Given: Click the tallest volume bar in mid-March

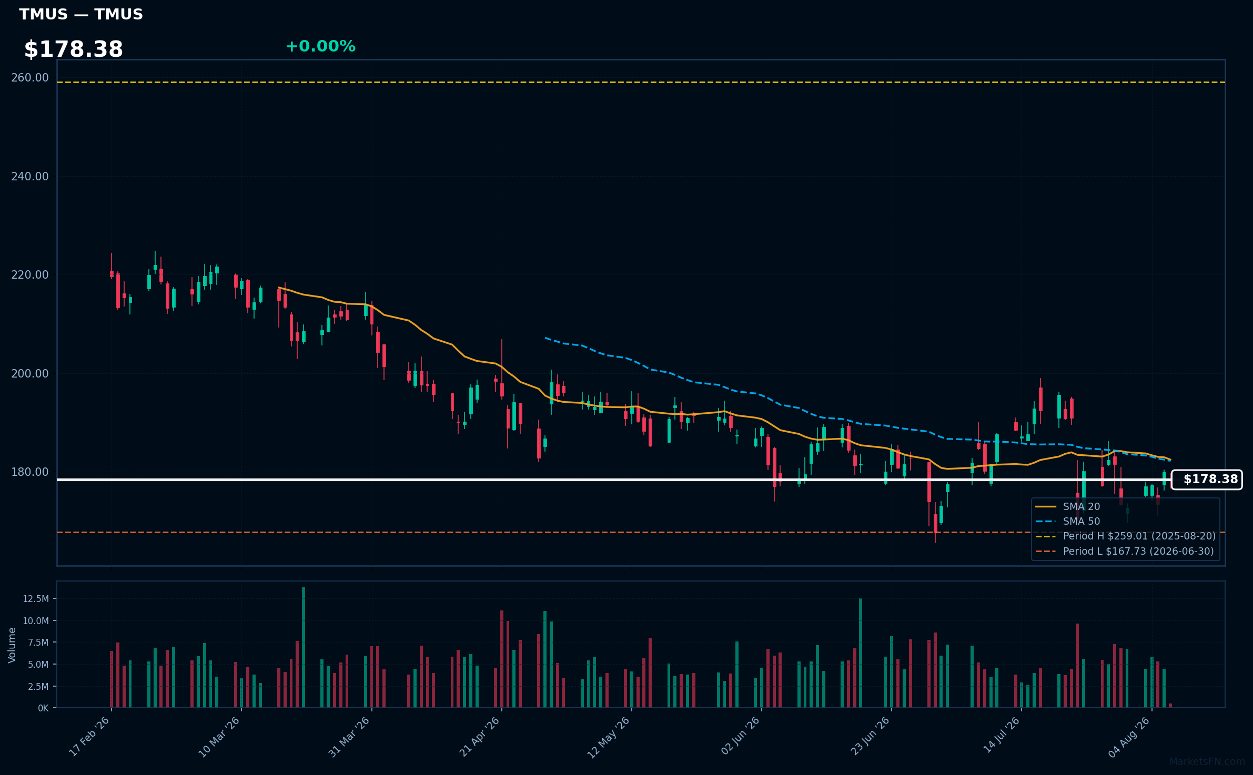Looking at the screenshot, I should pyautogui.click(x=304, y=647).
